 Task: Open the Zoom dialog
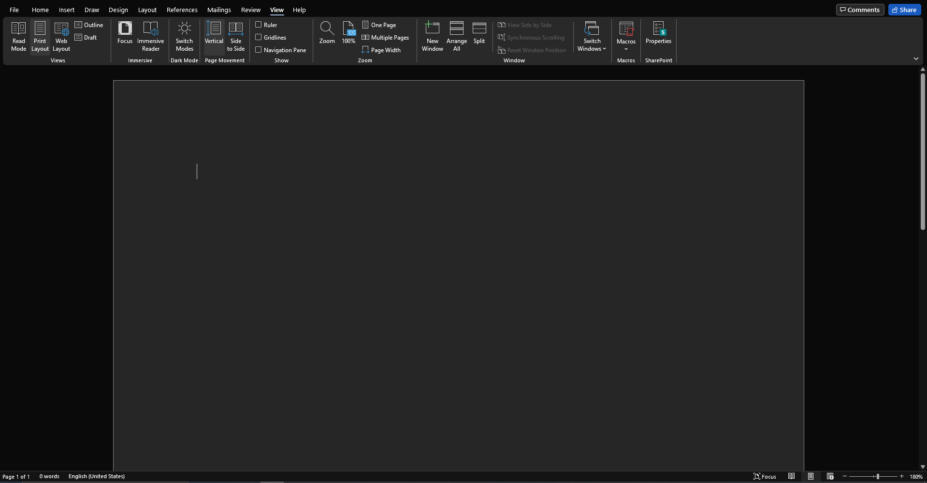[327, 32]
